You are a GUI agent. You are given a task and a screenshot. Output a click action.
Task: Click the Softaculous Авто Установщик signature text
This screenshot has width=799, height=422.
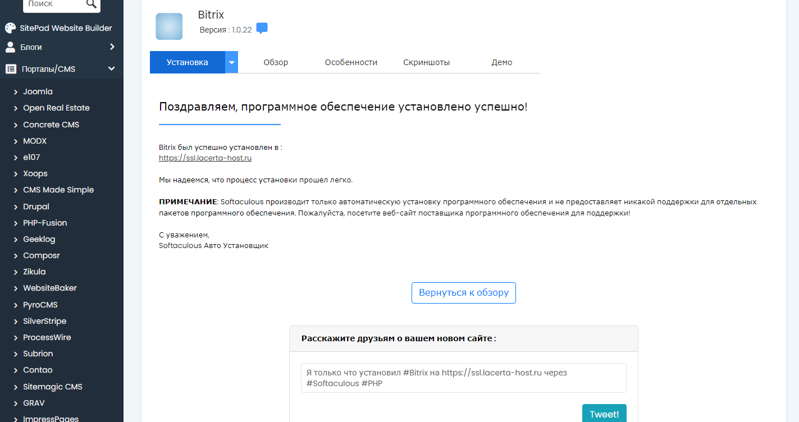(214, 245)
